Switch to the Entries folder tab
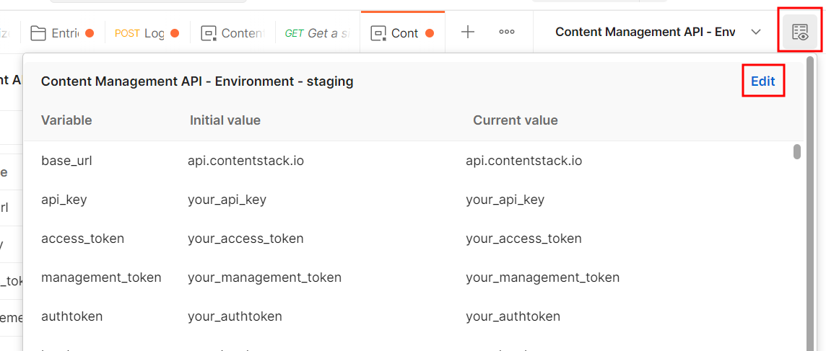The width and height of the screenshot is (826, 351). (62, 33)
